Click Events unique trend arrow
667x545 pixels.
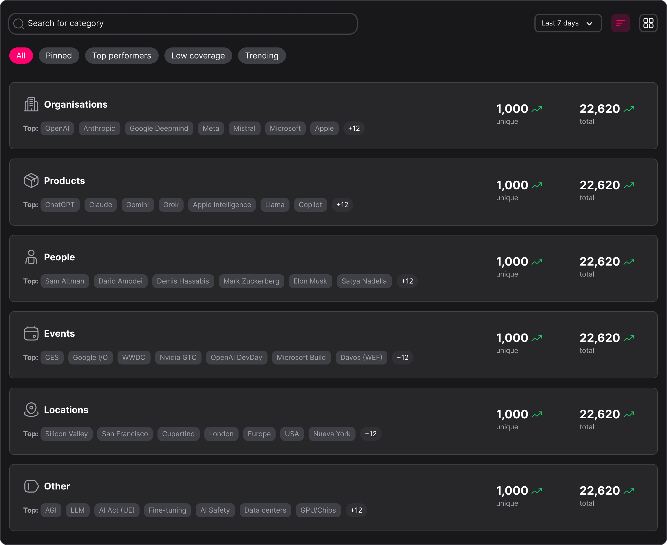(x=537, y=338)
